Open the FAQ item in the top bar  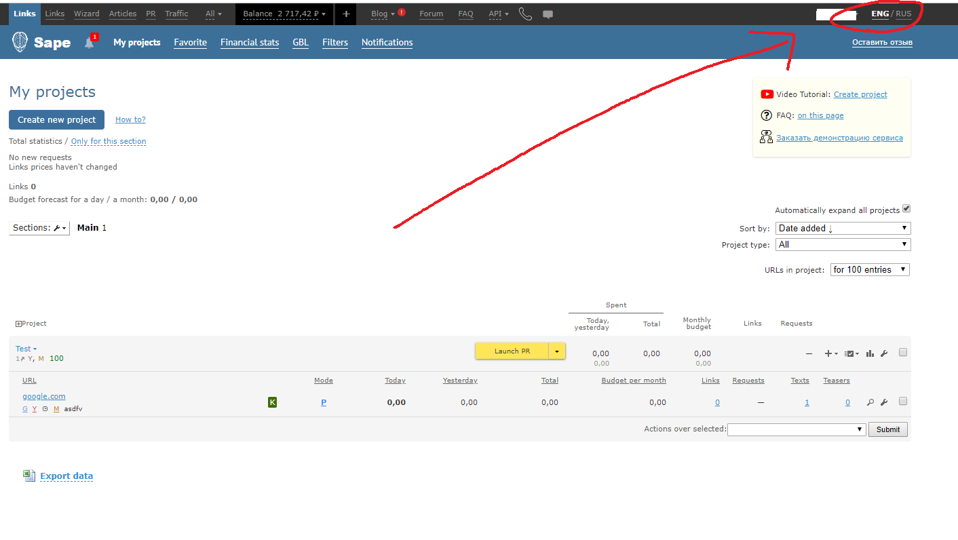(x=465, y=14)
